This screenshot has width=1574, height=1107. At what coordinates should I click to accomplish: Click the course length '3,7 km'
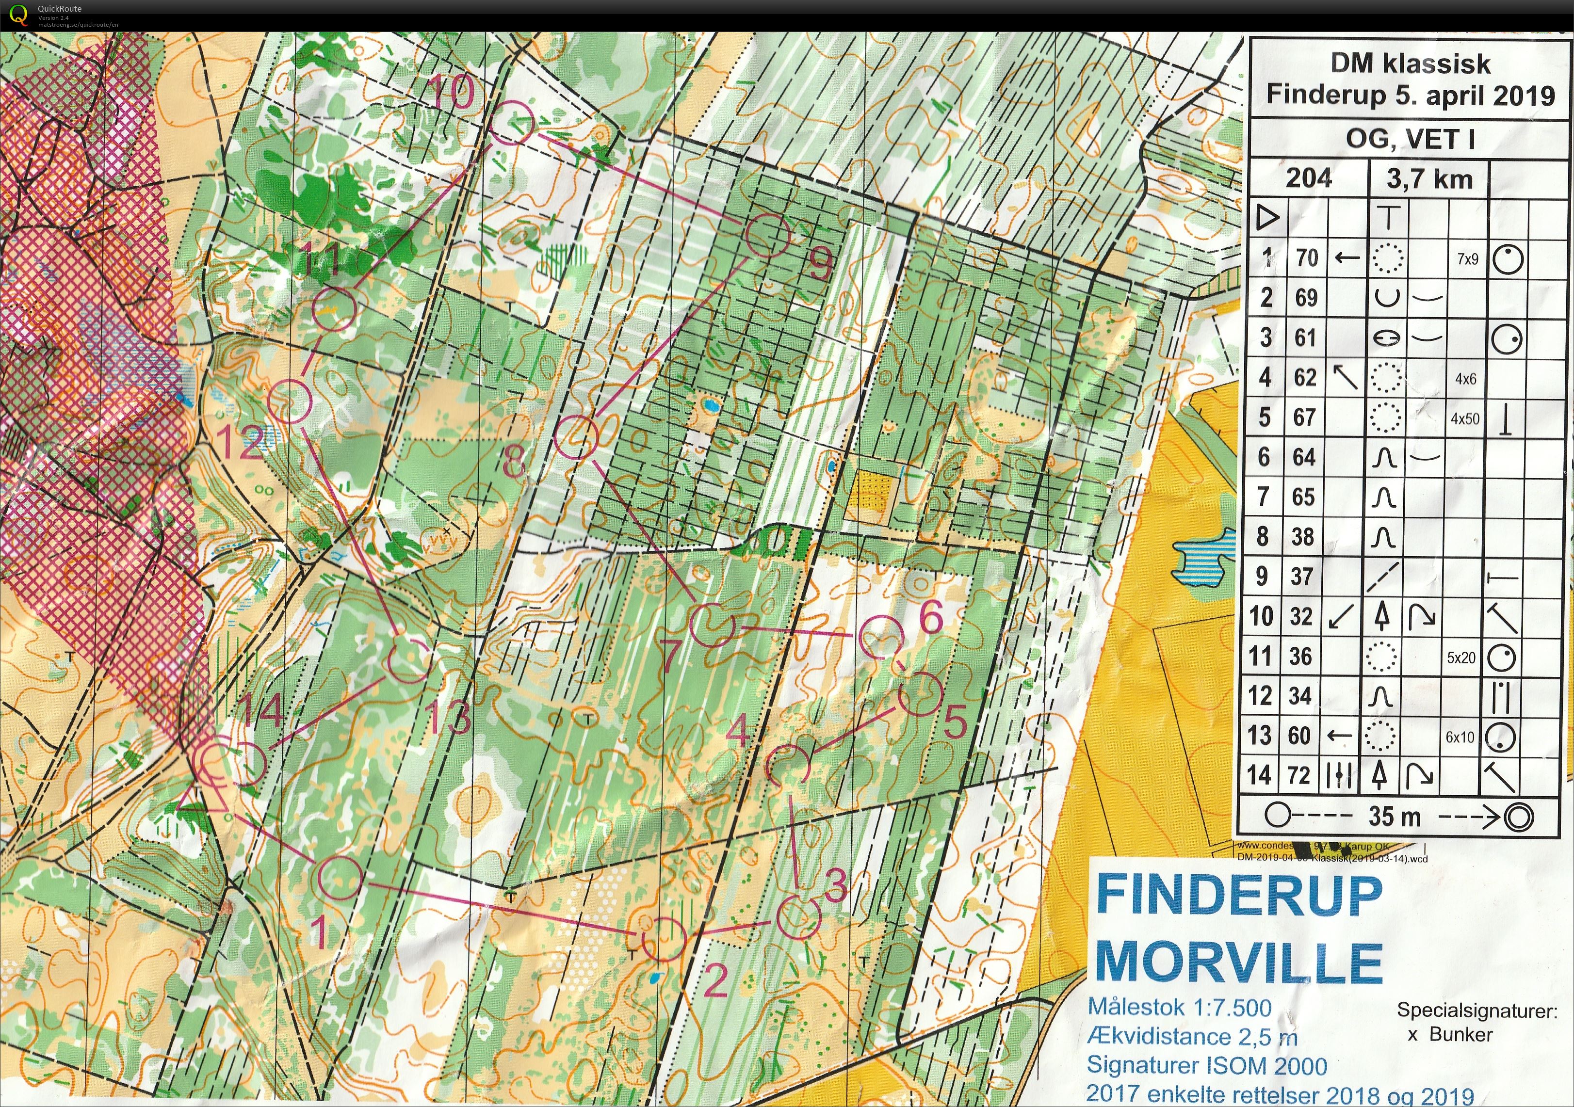click(x=1429, y=179)
